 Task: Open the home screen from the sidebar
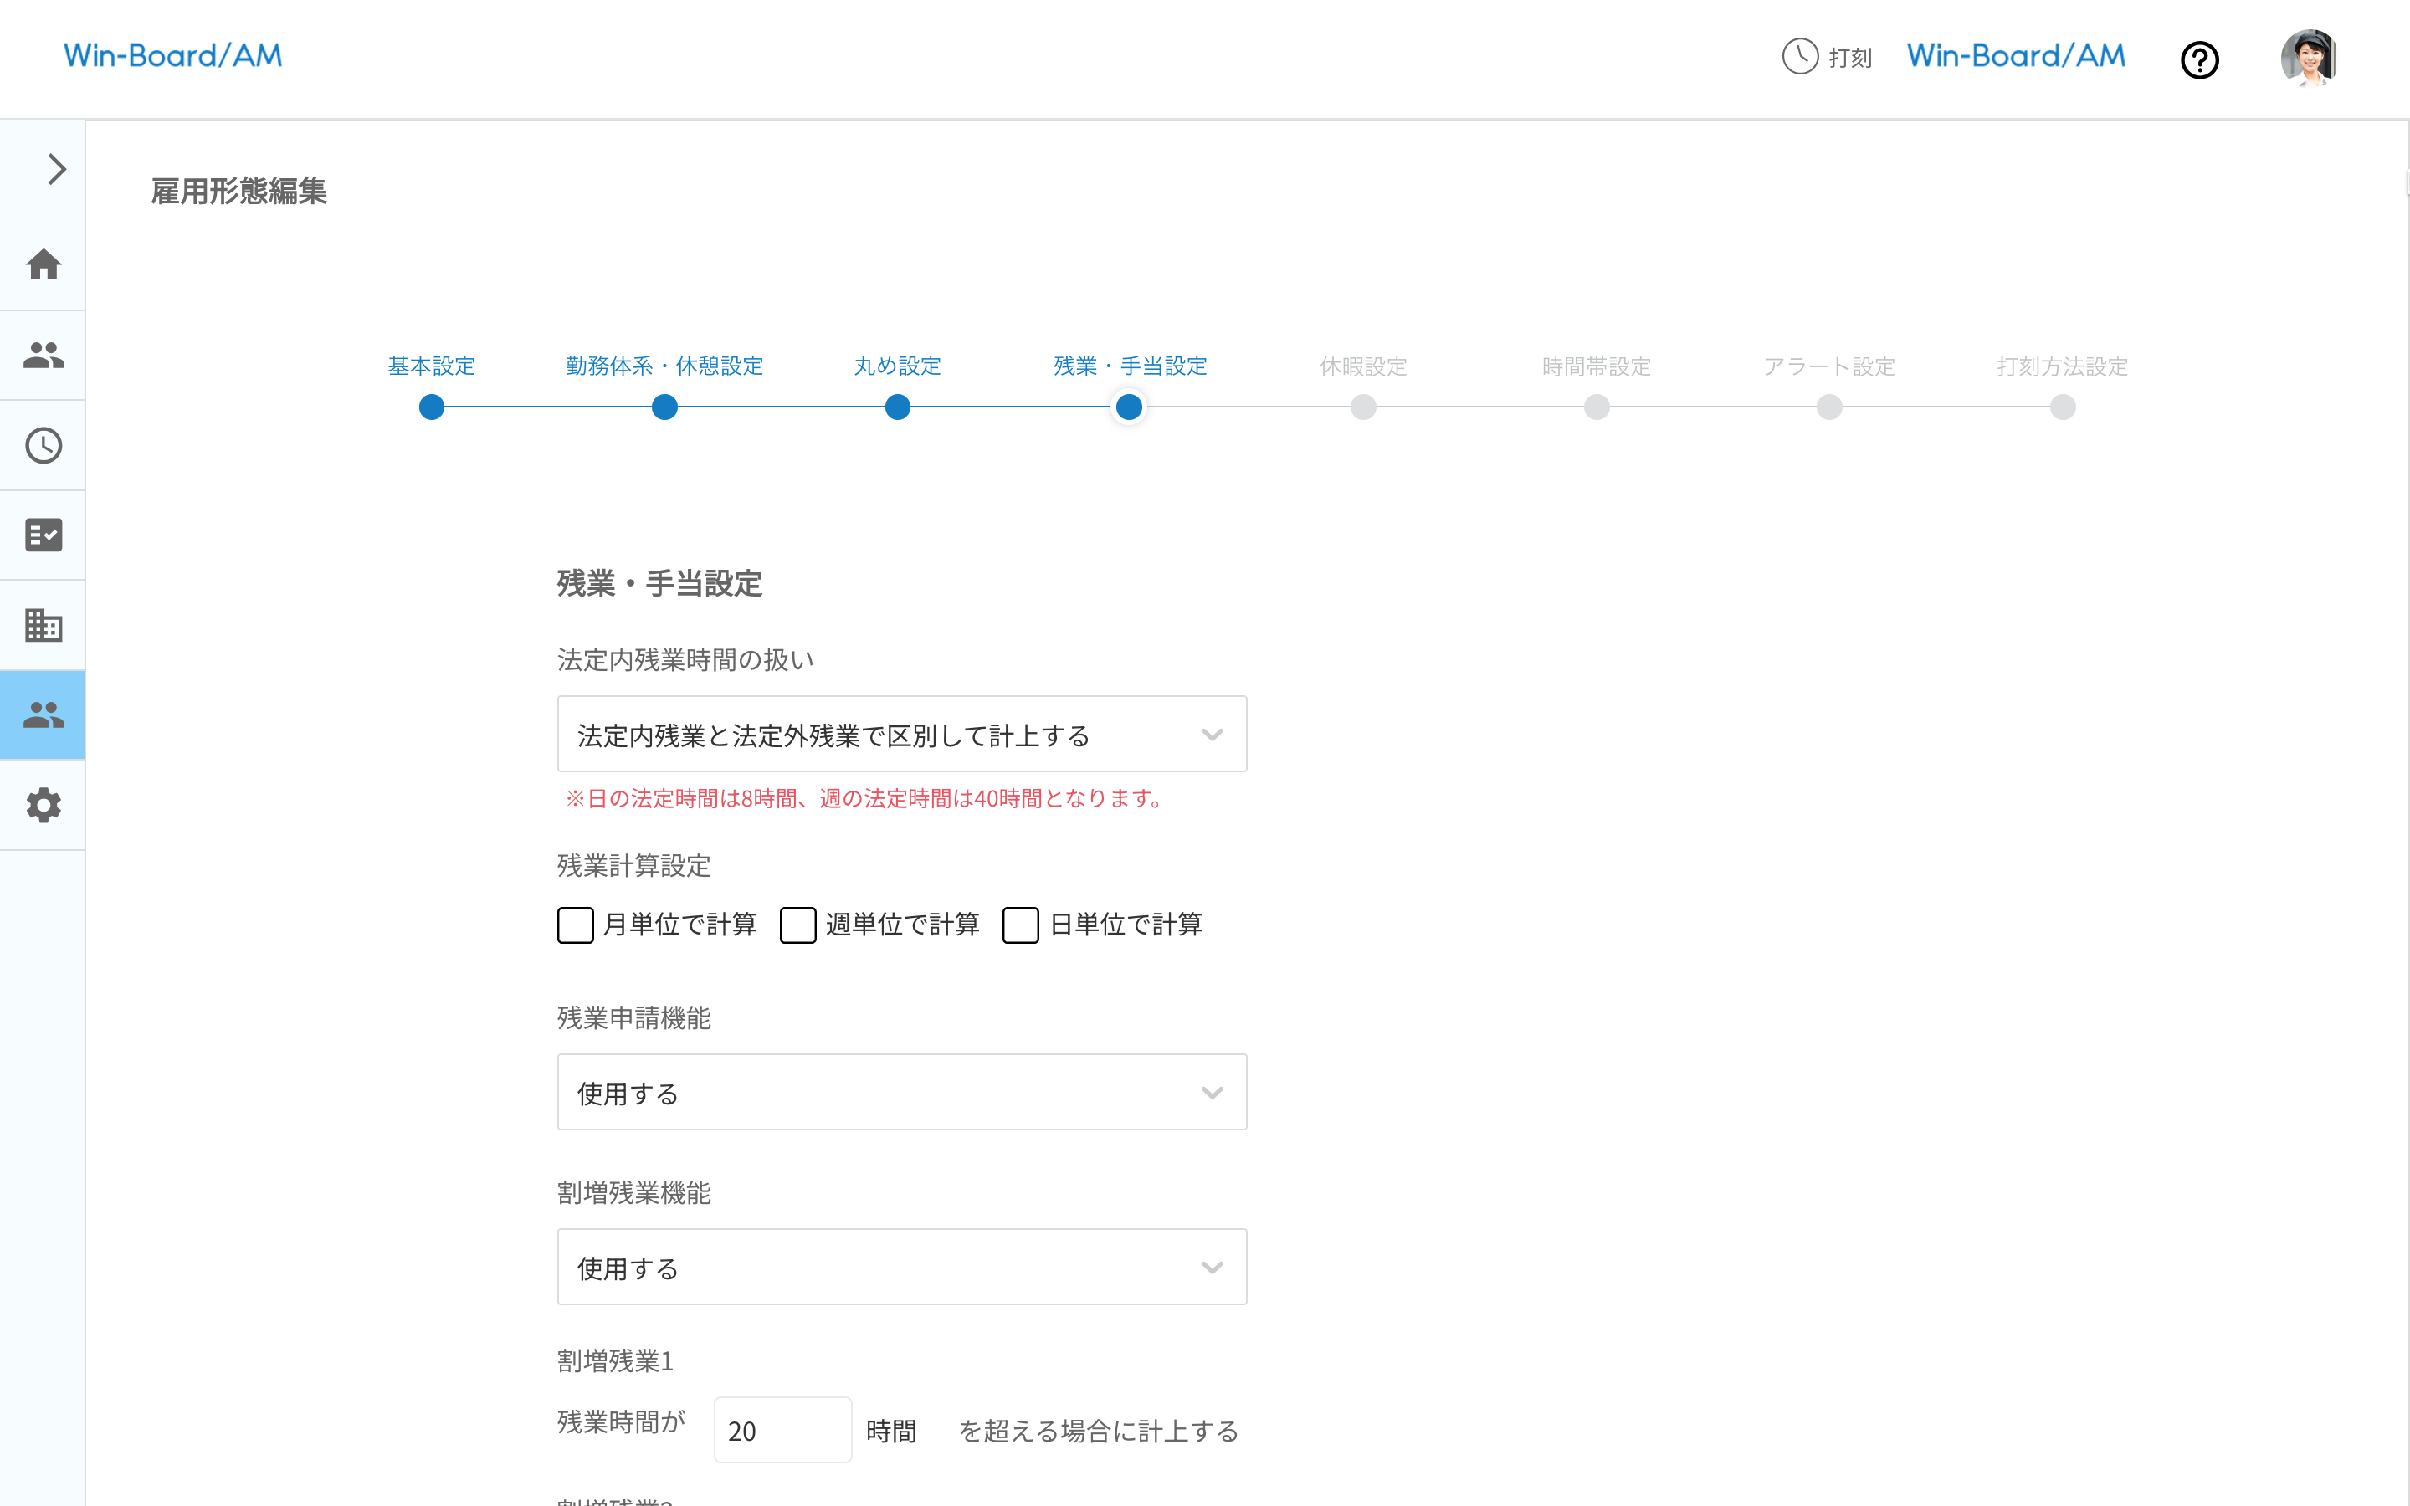click(x=43, y=265)
